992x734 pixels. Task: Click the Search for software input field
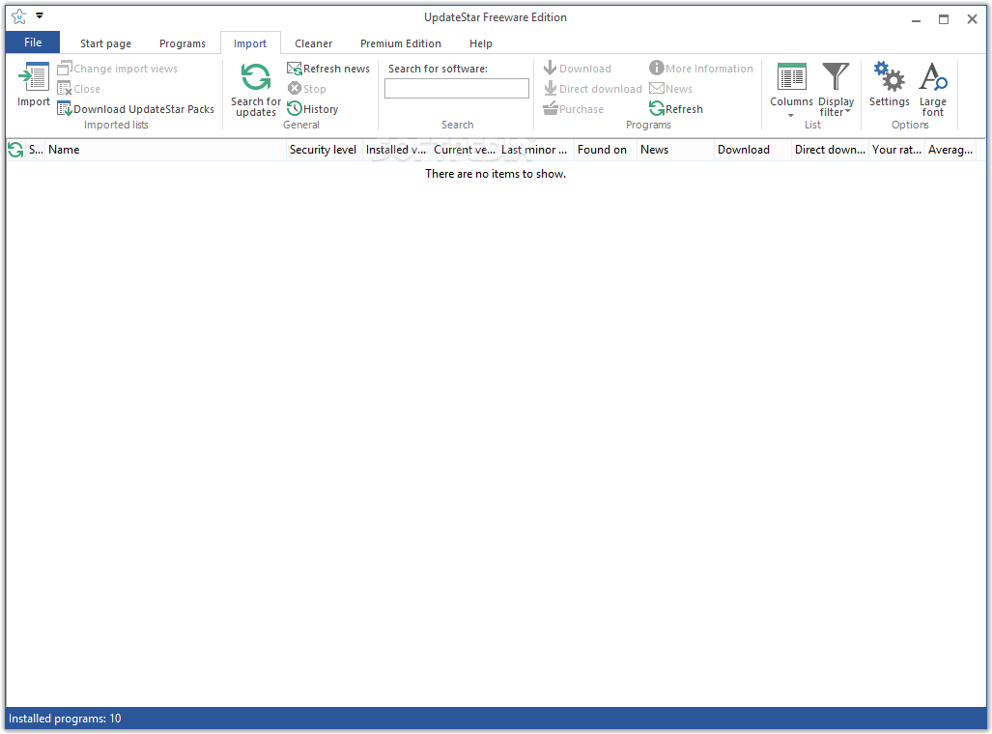coord(457,89)
